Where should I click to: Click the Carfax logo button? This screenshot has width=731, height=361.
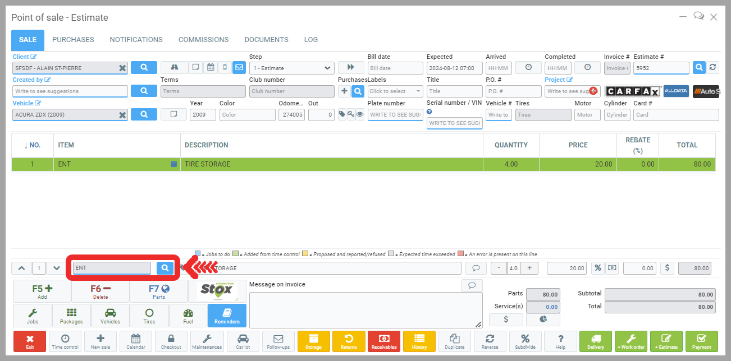click(632, 91)
